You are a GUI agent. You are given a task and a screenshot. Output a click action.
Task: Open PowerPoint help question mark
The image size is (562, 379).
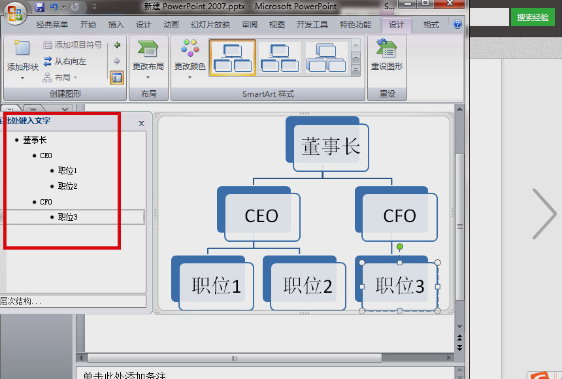[x=457, y=24]
